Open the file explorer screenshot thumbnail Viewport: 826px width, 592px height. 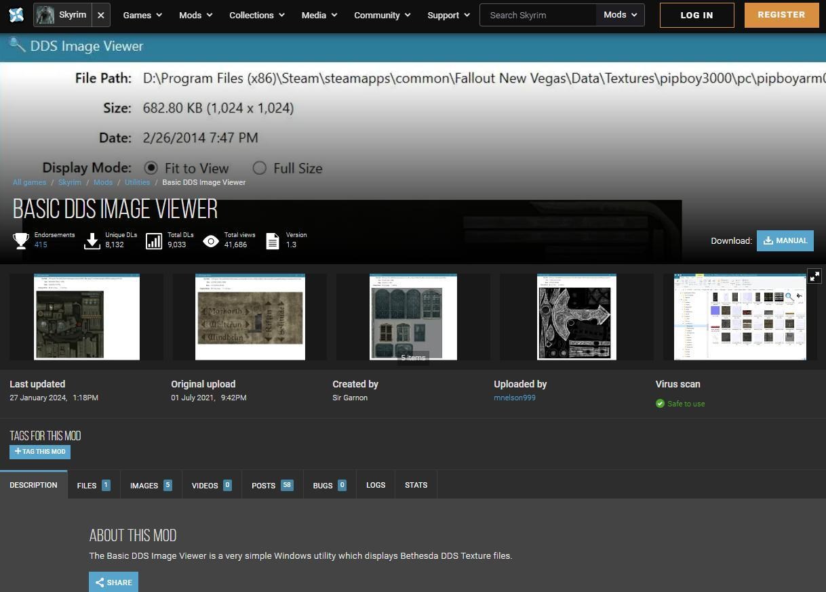pyautogui.click(x=740, y=317)
